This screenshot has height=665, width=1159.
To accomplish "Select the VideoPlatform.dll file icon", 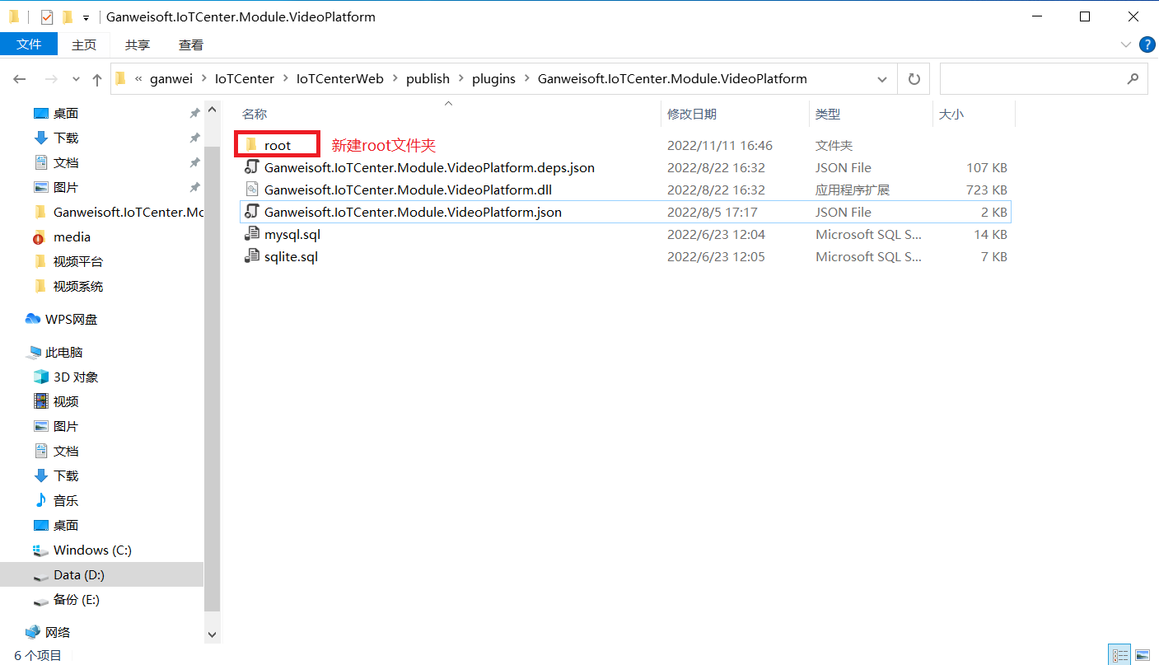I will pos(252,190).
